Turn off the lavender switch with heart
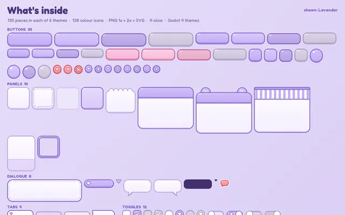The width and height of the screenshot is (345, 215). coord(234,213)
